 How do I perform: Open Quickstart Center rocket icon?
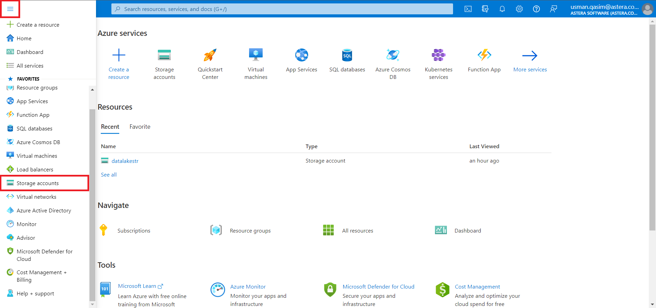click(210, 55)
